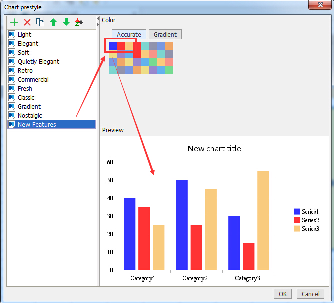The width and height of the screenshot is (334, 303).
Task: Click the 'New chart title' preview text
Action: [x=214, y=149]
